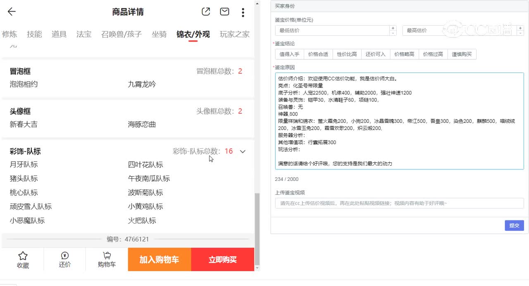The height and width of the screenshot is (286, 529).
Task: Switch to the 玩家之家 tab
Action: pyautogui.click(x=234, y=34)
